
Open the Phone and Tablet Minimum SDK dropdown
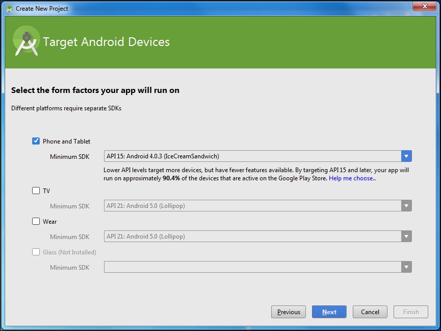click(x=406, y=156)
